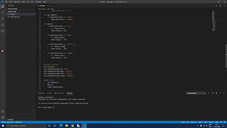Maximize the panel with up chevron
227x128 pixels.
pos(220,93)
